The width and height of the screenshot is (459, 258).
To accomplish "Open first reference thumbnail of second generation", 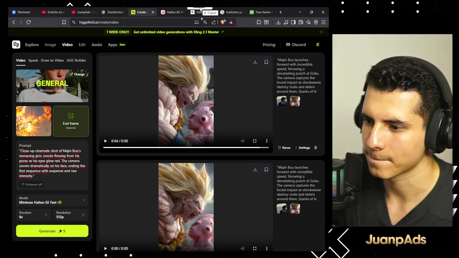I will [x=282, y=209].
